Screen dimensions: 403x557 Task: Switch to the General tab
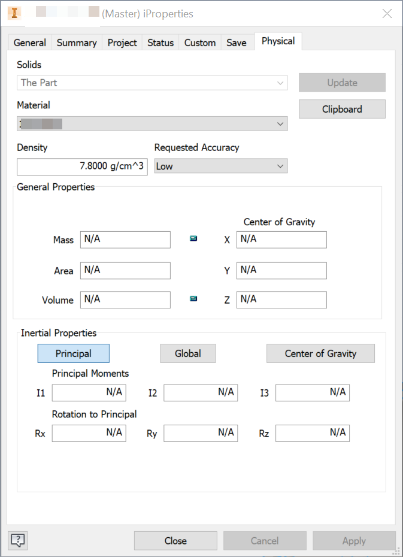click(29, 42)
